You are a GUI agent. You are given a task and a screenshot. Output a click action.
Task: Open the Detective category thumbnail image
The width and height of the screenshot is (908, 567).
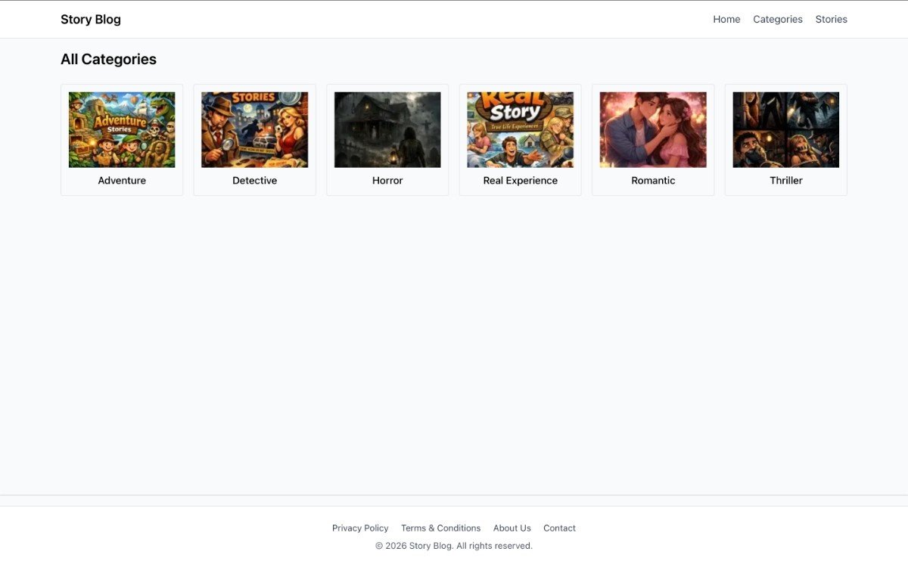254,130
